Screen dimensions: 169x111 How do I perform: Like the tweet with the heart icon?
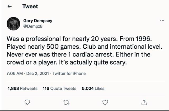tap(105, 102)
